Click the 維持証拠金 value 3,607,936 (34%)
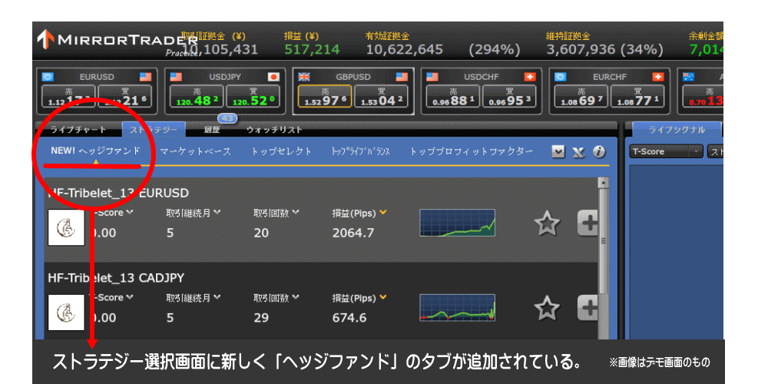 pyautogui.click(x=605, y=49)
